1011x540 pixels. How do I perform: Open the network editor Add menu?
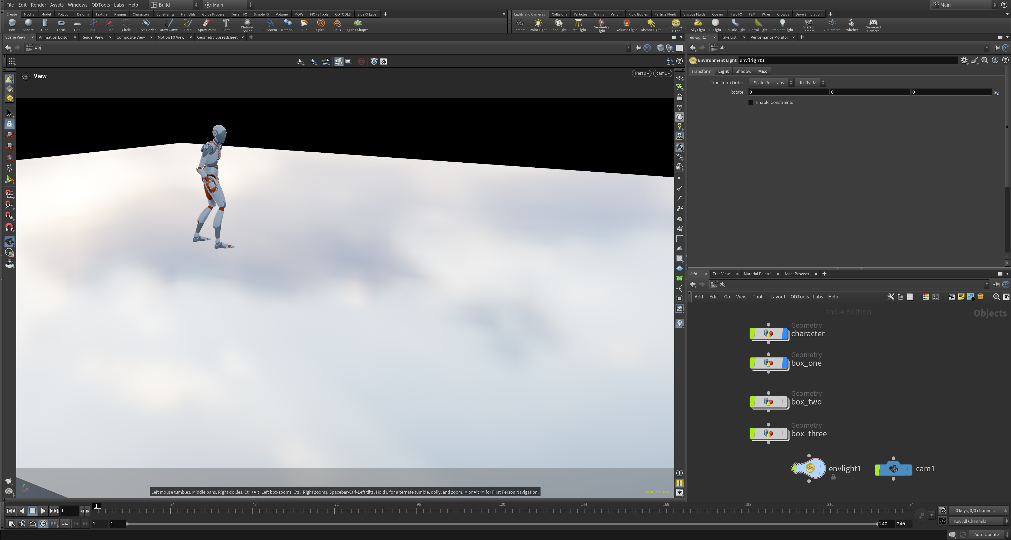pyautogui.click(x=698, y=297)
